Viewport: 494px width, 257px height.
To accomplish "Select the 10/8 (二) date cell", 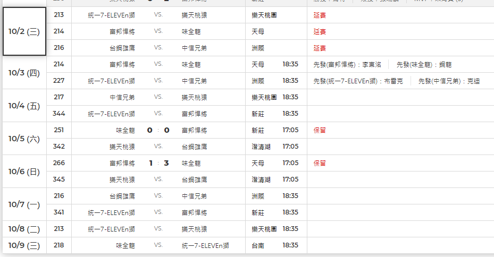I will [x=24, y=229].
